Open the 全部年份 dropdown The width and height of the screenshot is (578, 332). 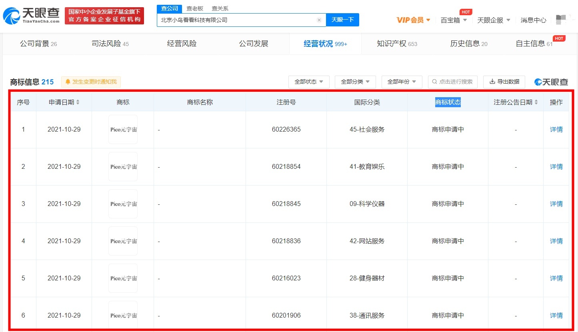point(402,82)
